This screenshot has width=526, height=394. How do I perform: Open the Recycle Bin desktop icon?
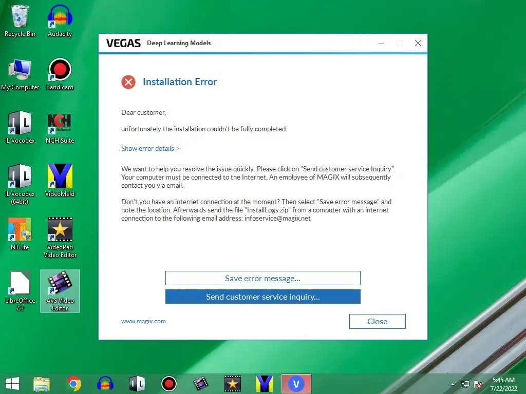tap(20, 21)
